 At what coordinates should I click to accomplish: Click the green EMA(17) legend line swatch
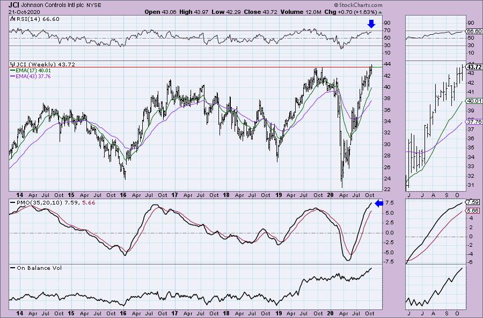tap(13, 71)
